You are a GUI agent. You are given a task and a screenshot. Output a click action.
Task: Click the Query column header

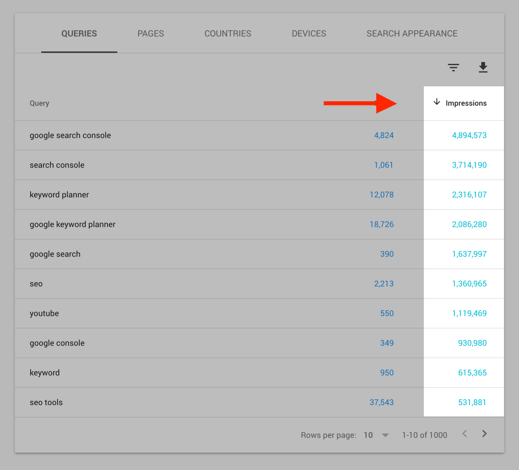pyautogui.click(x=40, y=103)
